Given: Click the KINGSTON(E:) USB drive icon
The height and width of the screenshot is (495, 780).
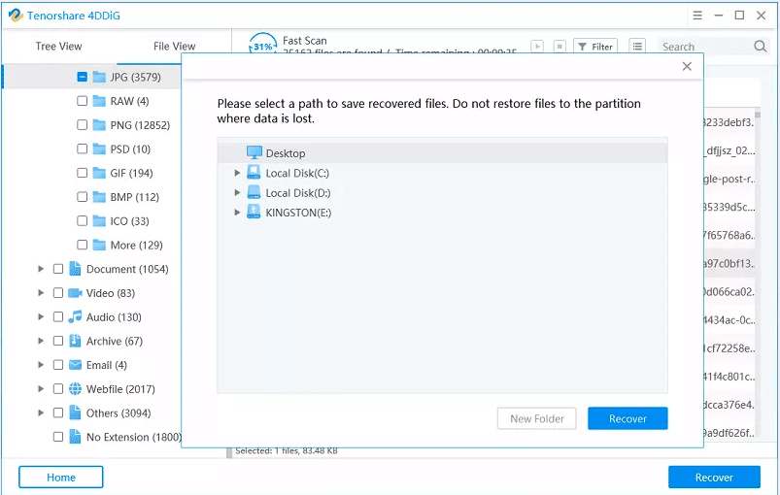Looking at the screenshot, I should pos(254,213).
